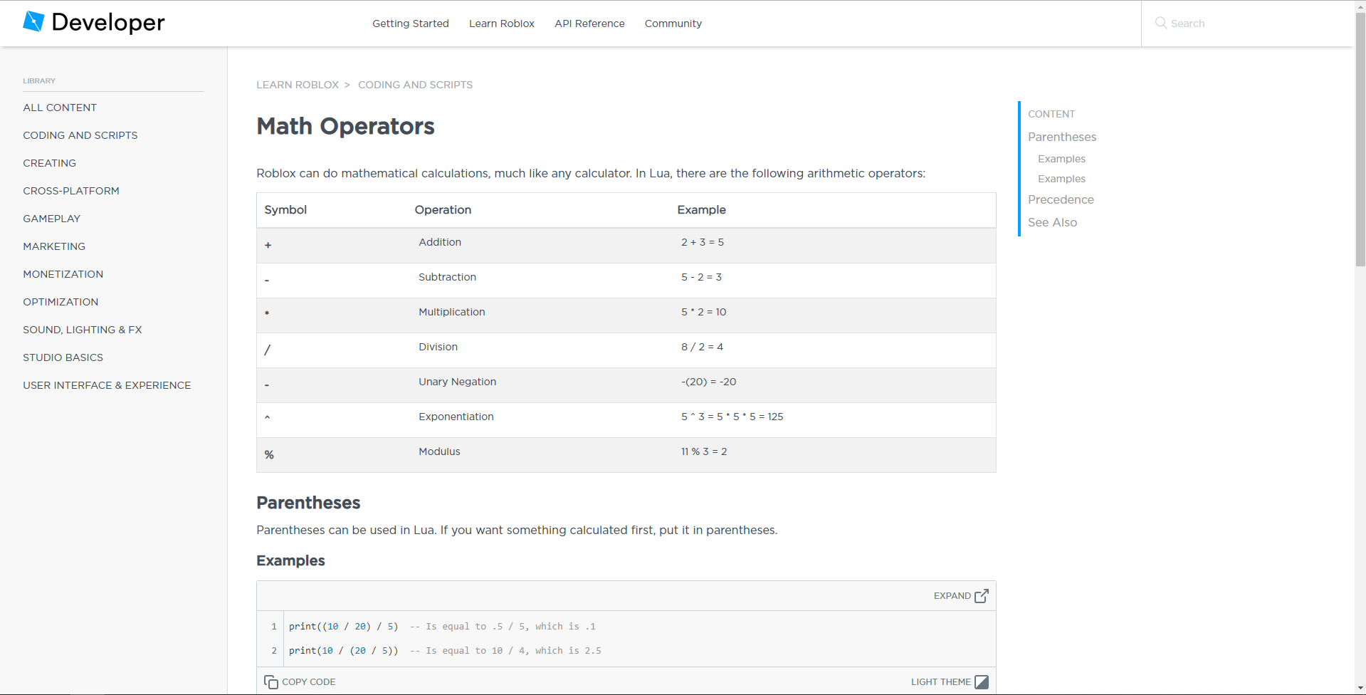Jump to the first Examples outline entry
The width and height of the screenshot is (1366, 695).
1061,159
